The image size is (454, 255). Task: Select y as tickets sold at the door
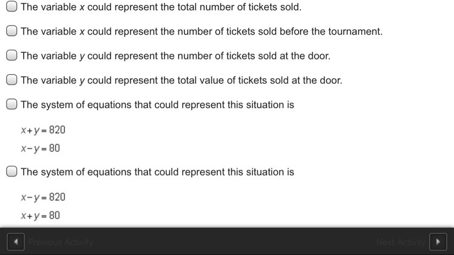point(12,55)
